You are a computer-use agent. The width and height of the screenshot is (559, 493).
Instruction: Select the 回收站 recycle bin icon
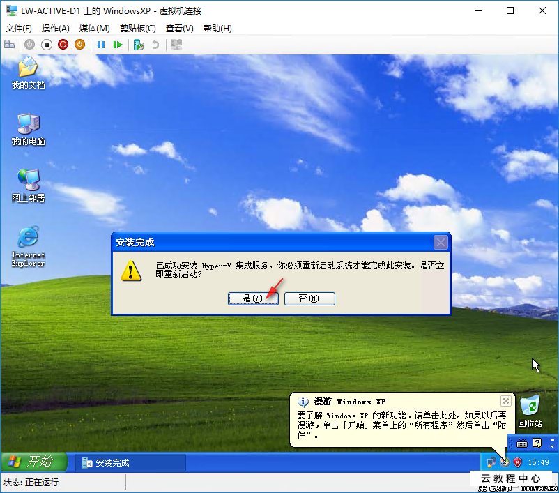click(530, 411)
